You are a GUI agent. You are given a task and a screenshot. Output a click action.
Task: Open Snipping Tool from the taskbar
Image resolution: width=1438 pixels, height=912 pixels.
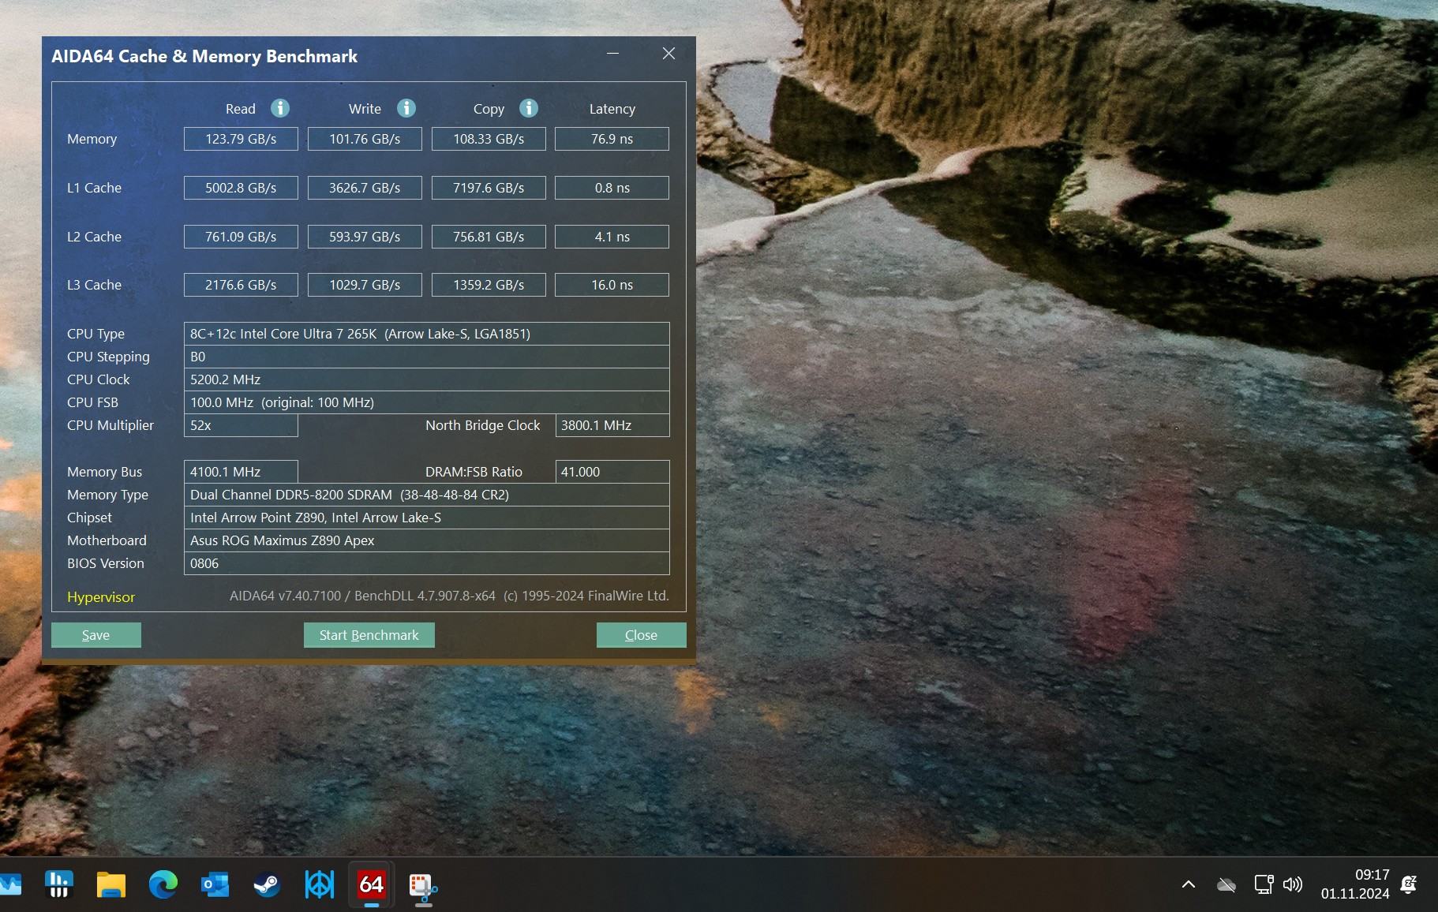pos(423,886)
